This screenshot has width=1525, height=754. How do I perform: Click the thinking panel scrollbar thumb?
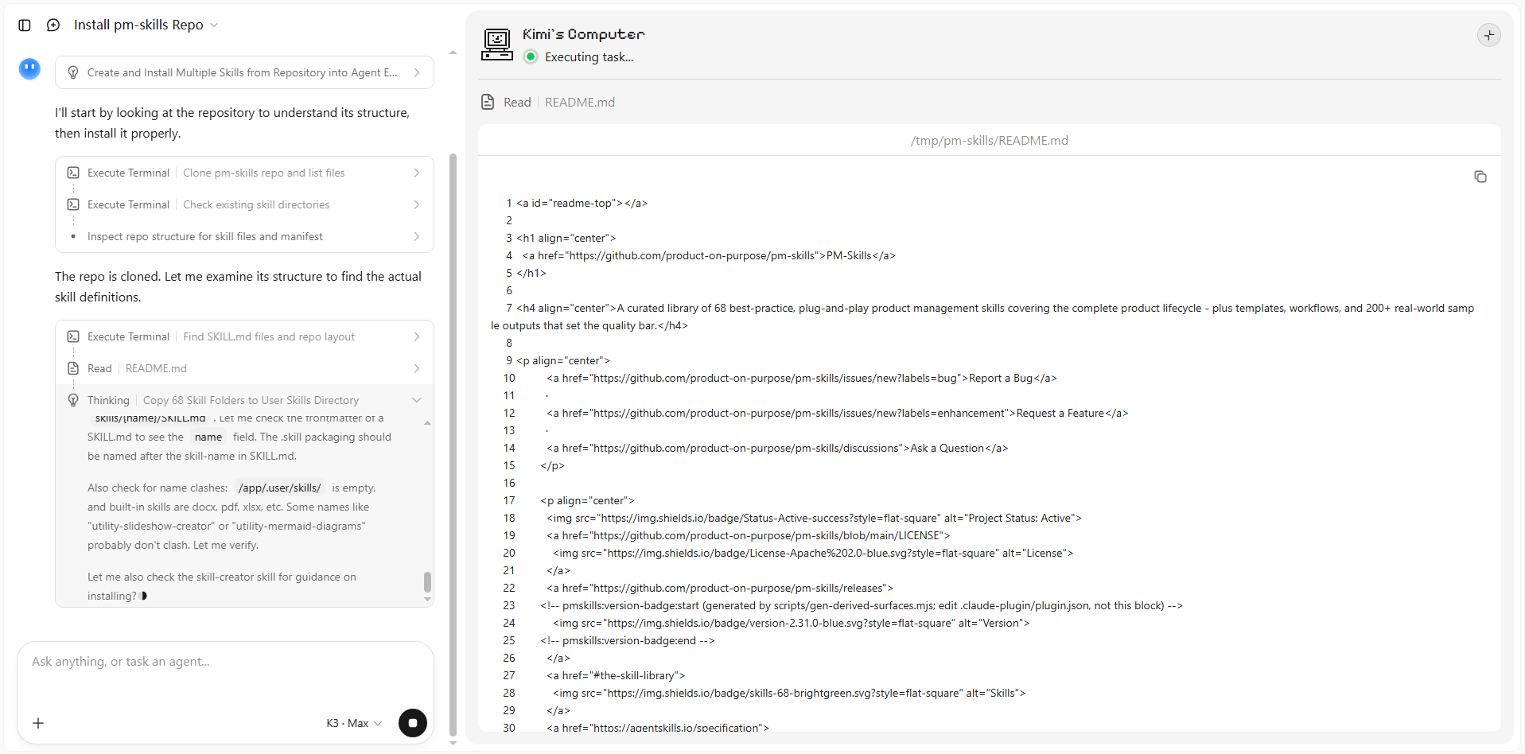pos(427,581)
